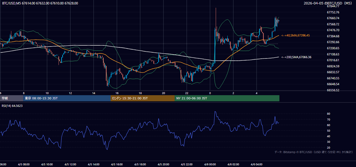Click price axis value 67844.77
356x167 pixels.
333,6
